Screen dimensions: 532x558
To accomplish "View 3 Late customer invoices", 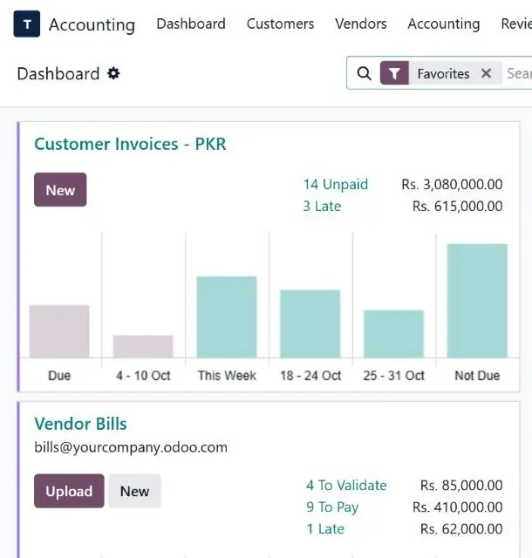I will 322,206.
